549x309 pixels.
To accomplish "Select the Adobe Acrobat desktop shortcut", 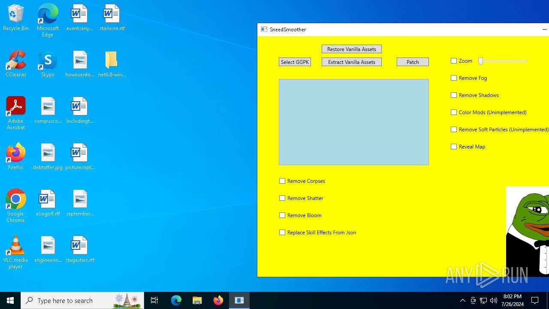I will (16, 113).
